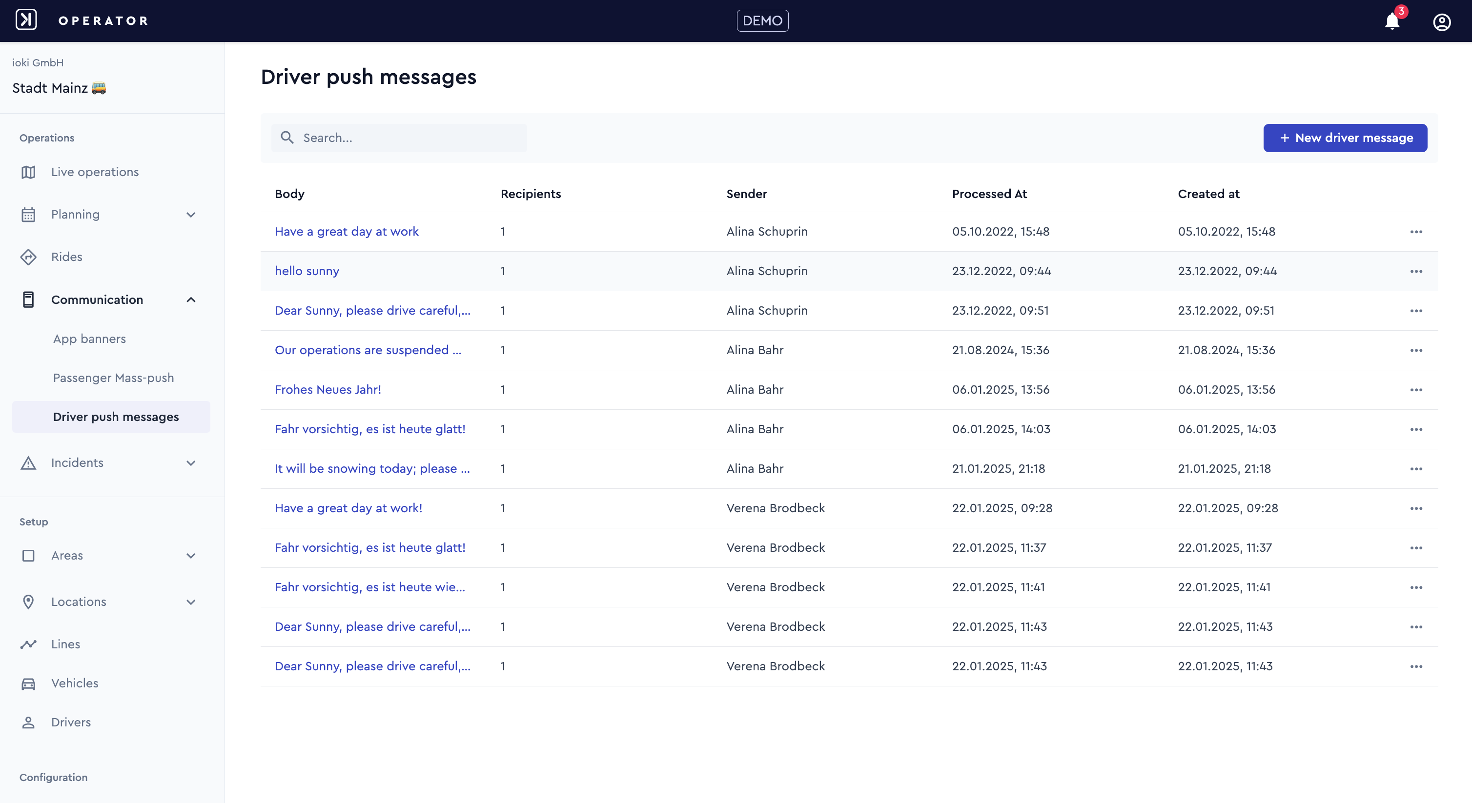Click the Stadt Mainz product name
Viewport: 1472px width, 803px height.
tap(59, 88)
